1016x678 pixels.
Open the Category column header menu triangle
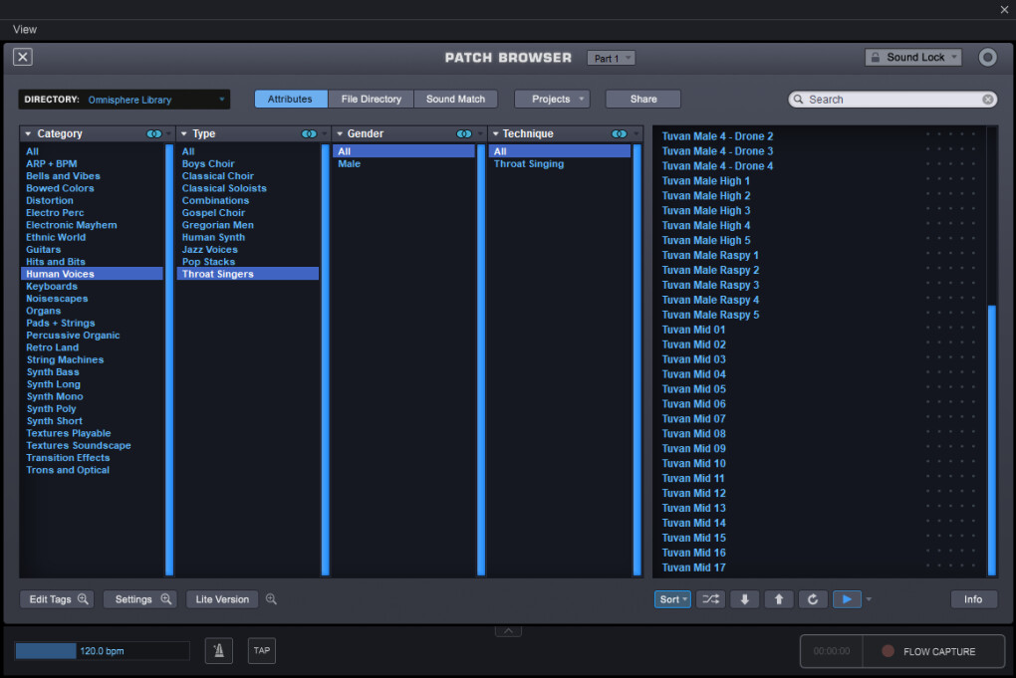click(28, 133)
